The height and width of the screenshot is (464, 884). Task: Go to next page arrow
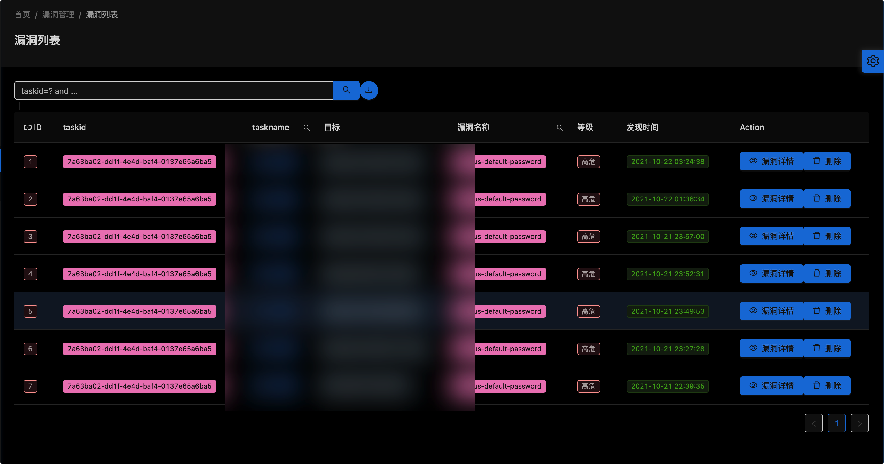pyautogui.click(x=859, y=423)
